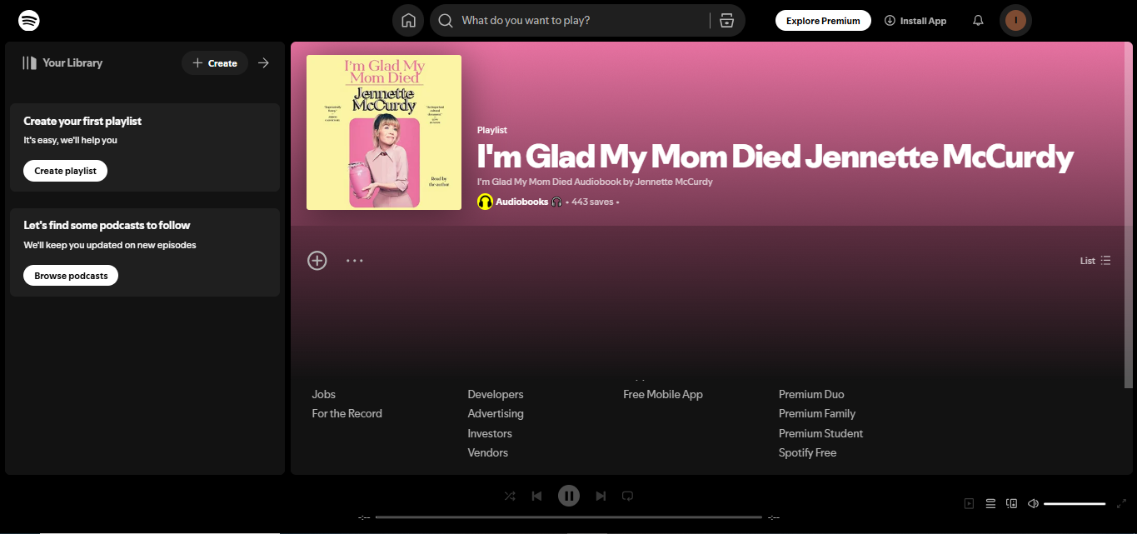This screenshot has width=1137, height=534.
Task: Click the Explore Premium button
Action: click(x=823, y=20)
